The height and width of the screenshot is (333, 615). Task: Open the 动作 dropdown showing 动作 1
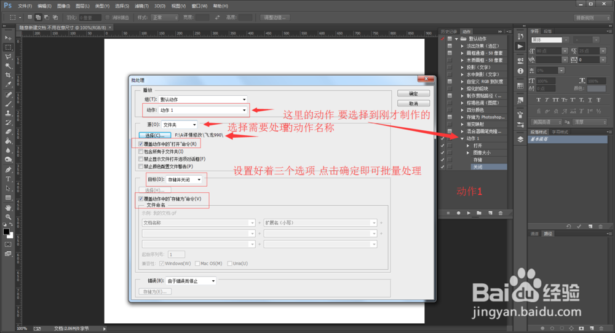tap(203, 110)
